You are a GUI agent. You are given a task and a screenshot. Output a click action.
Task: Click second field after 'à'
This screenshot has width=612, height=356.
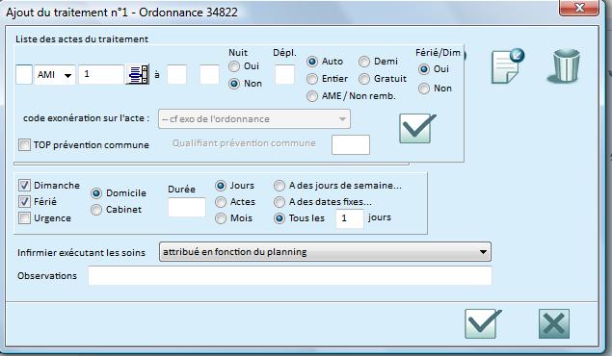click(x=209, y=74)
